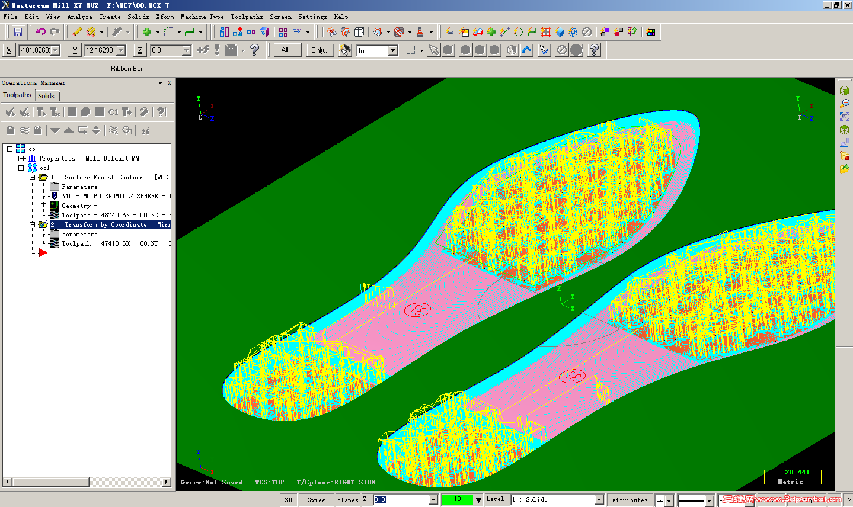The image size is (853, 507).
Task: Open the File menu
Action: pyautogui.click(x=10, y=17)
